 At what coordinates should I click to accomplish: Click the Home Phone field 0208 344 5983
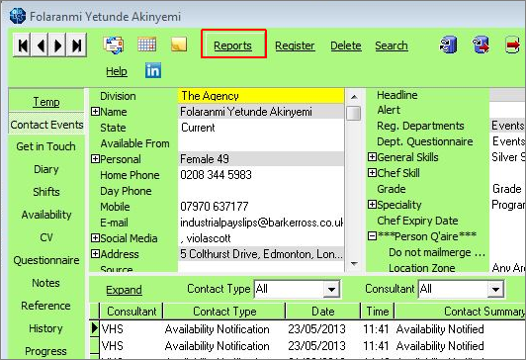(x=261, y=174)
